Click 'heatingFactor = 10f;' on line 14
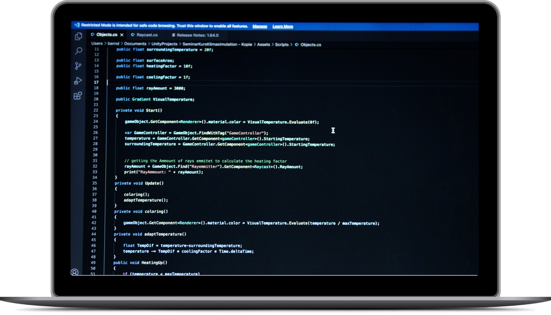This screenshot has width=551, height=315. click(x=169, y=66)
